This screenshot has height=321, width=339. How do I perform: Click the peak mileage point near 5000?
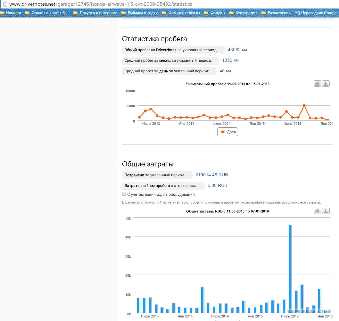304,105
